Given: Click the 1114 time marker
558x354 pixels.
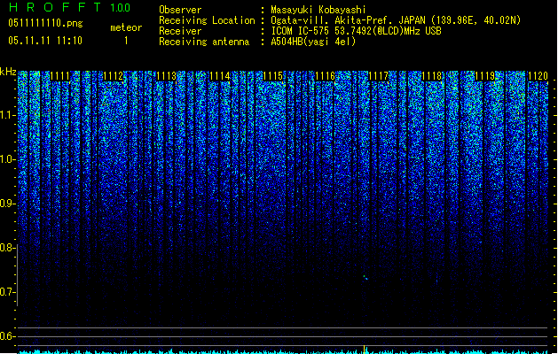Looking at the screenshot, I should click(x=220, y=75).
